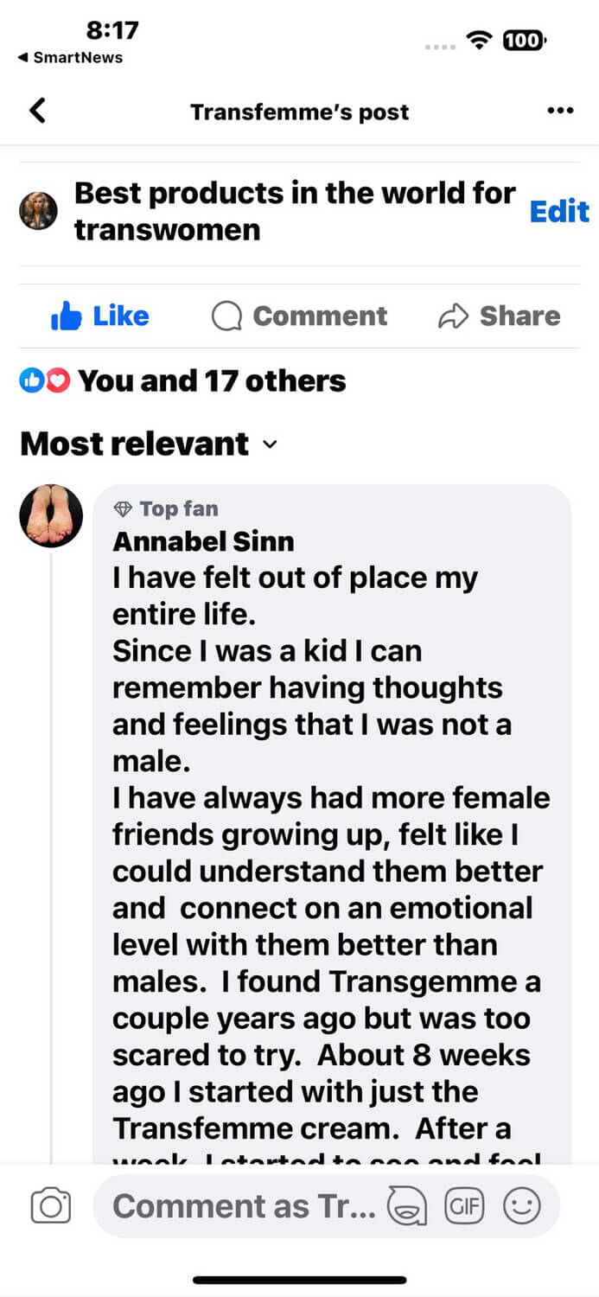
Task: Tap the thumbs-up Like icon
Action: pos(67,316)
